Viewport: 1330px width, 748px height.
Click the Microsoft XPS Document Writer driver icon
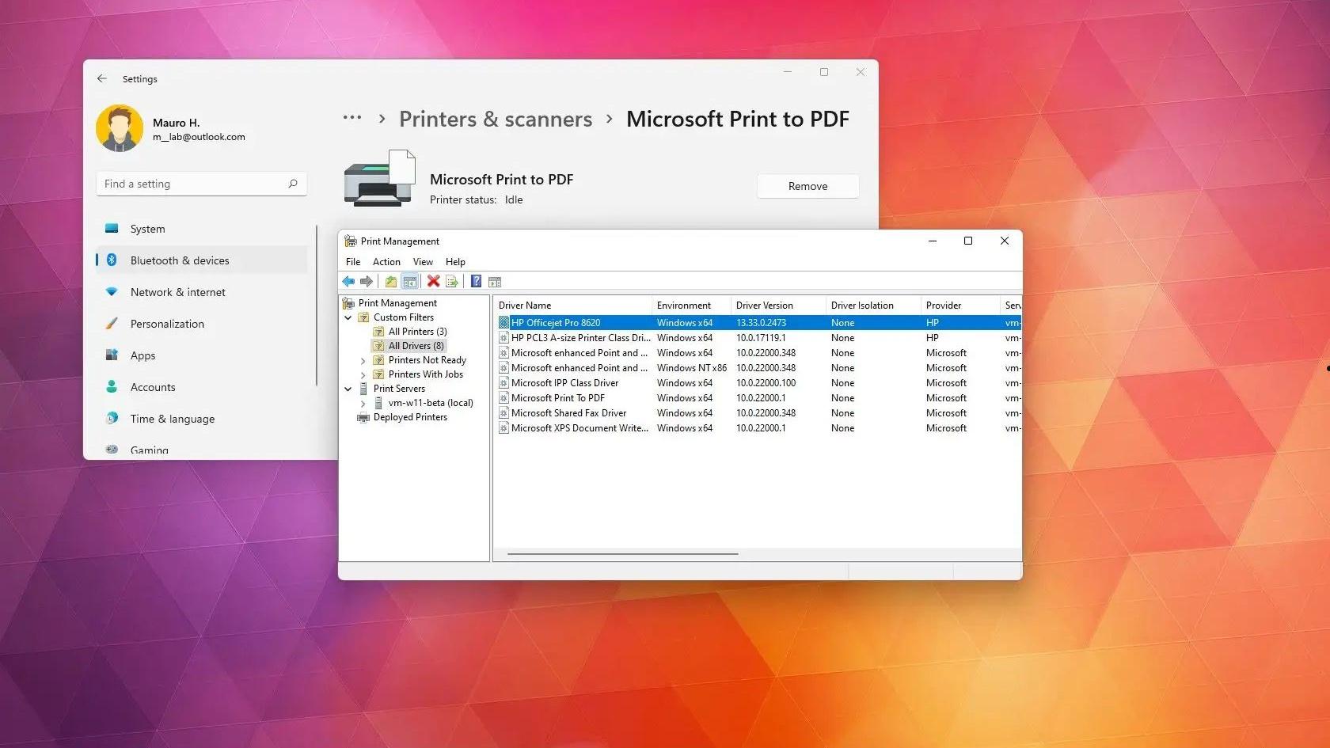[503, 427]
